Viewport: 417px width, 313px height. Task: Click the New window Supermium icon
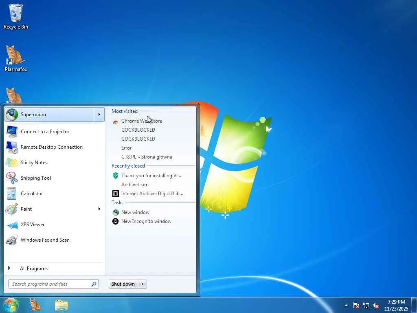pos(115,212)
